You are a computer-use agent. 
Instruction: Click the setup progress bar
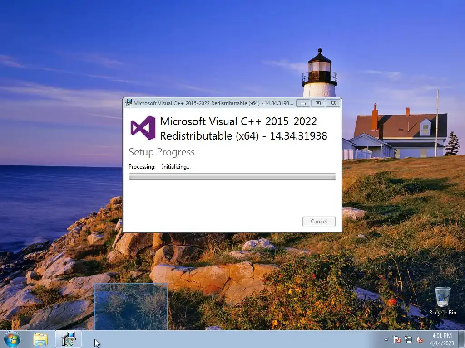click(x=232, y=177)
